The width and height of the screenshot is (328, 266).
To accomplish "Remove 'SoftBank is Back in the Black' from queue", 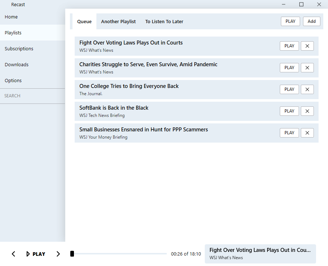I will point(307,111).
